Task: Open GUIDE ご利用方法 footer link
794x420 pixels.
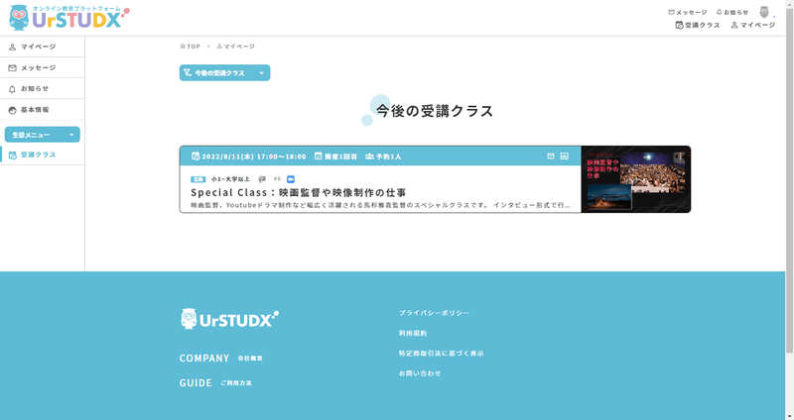Action: click(215, 383)
